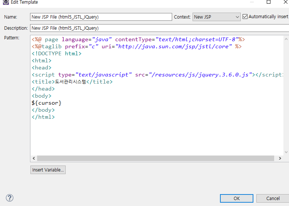Open the Insert Variable dialog
Image resolution: width=289 pixels, height=206 pixels.
[48, 170]
